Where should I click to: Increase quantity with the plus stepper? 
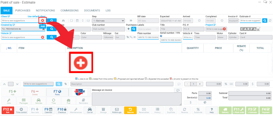tap(200, 84)
